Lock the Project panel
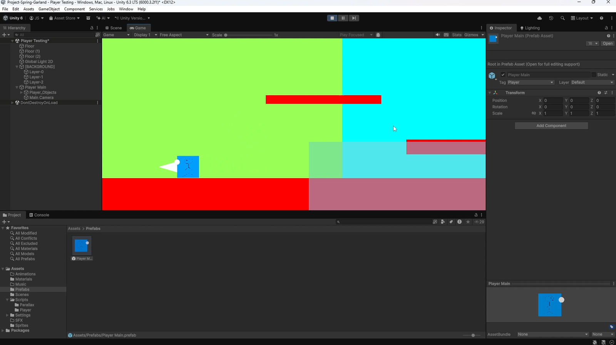The image size is (616, 345). 476,215
